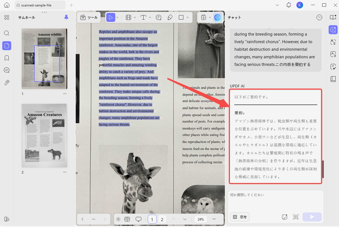Go to page 2 button
This screenshot has width=339, height=227.
(x=162, y=219)
